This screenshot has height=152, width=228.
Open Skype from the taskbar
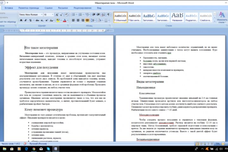tap(48, 149)
